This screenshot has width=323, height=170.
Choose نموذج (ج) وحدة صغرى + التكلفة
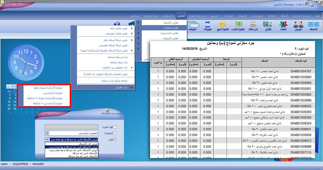click(44, 98)
